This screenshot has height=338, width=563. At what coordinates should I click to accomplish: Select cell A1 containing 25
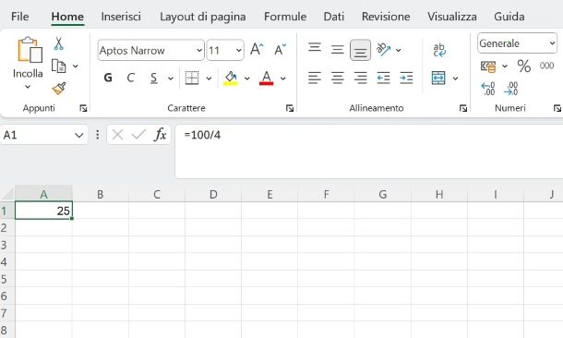tap(43, 211)
